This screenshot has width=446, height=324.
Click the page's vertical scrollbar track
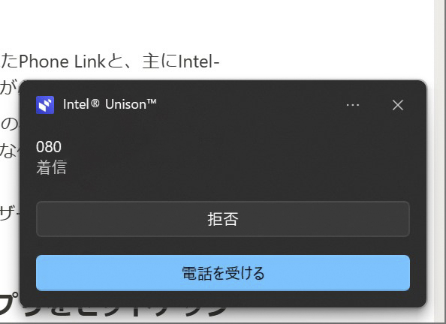(440, 162)
